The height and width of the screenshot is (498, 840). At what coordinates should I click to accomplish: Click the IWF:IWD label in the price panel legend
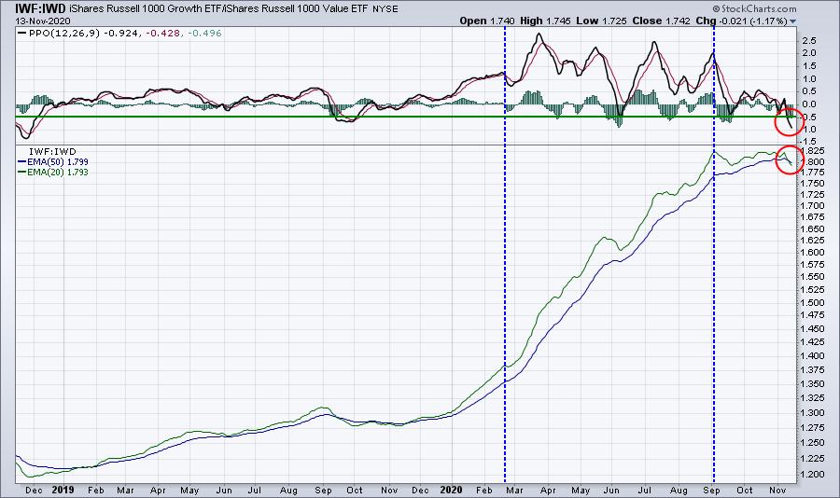pyautogui.click(x=43, y=152)
